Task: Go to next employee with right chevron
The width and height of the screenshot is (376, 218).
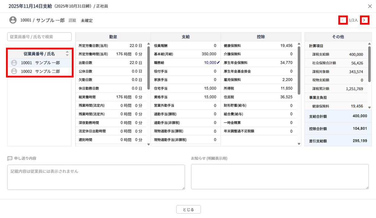Action: pos(364,20)
